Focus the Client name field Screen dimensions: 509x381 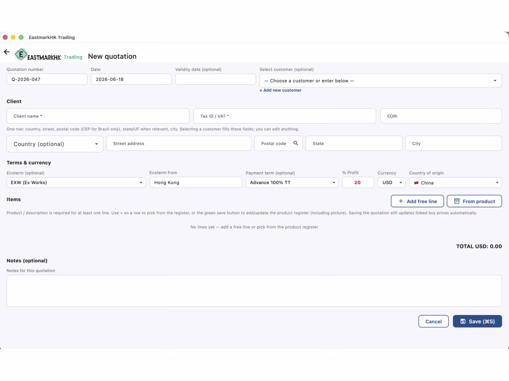(x=98, y=116)
